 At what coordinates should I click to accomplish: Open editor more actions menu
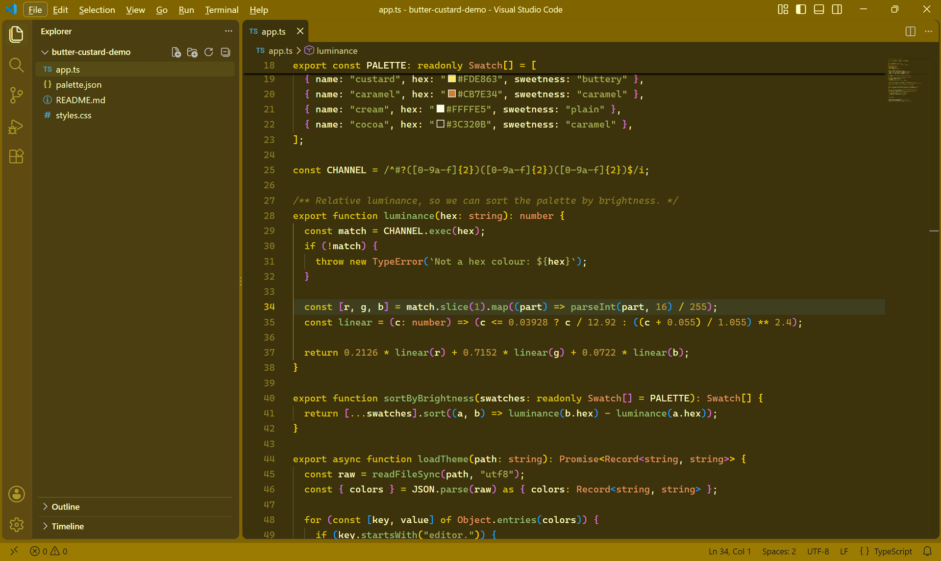[928, 31]
